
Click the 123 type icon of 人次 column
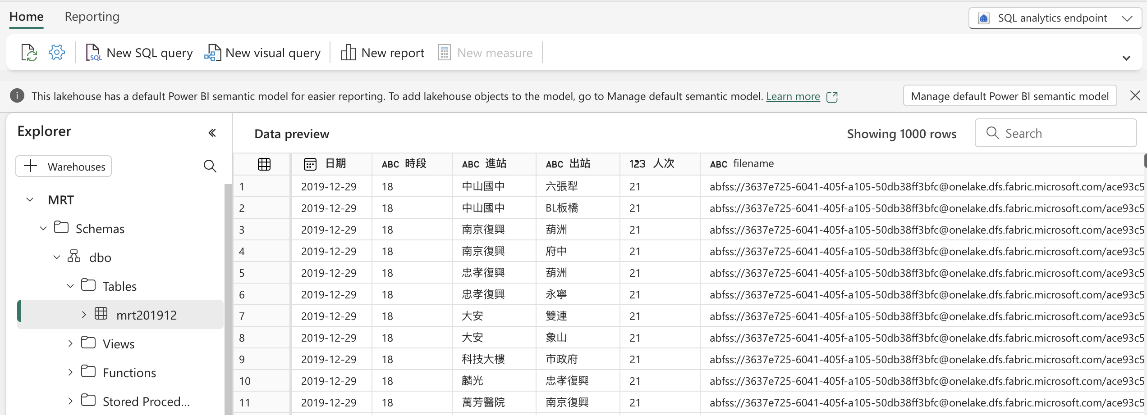(638, 164)
